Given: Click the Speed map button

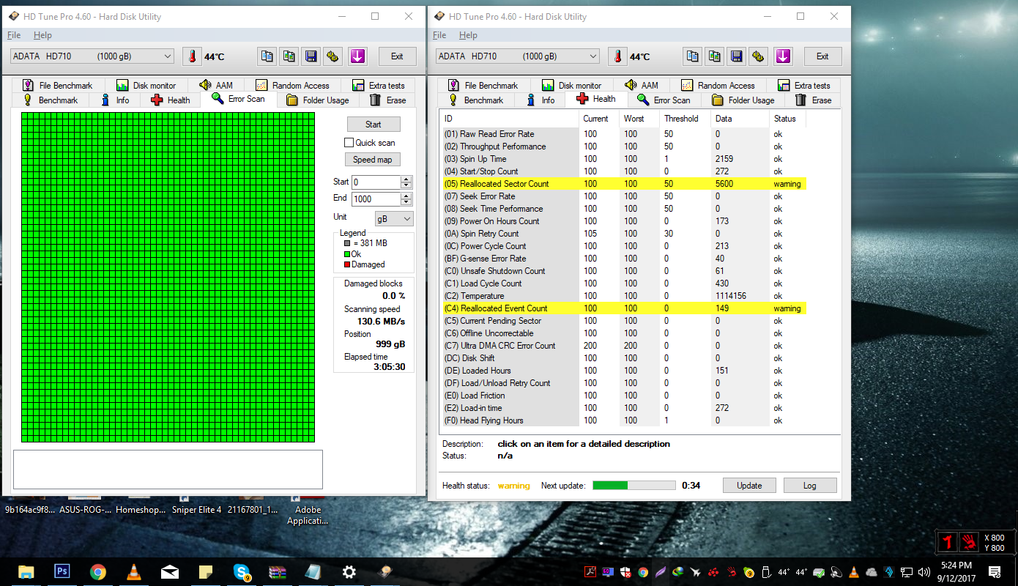Looking at the screenshot, I should tap(372, 159).
